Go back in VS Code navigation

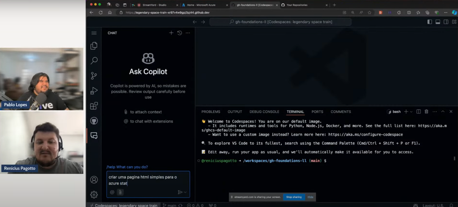195,22
